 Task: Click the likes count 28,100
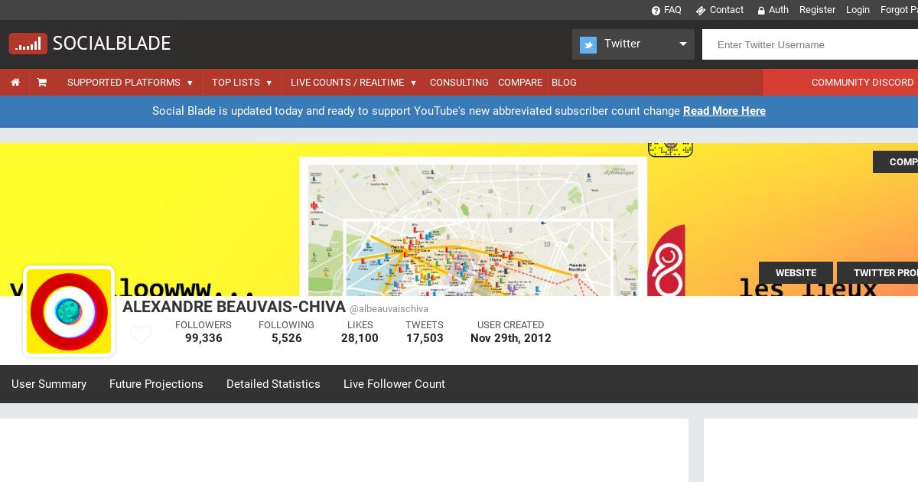click(360, 338)
